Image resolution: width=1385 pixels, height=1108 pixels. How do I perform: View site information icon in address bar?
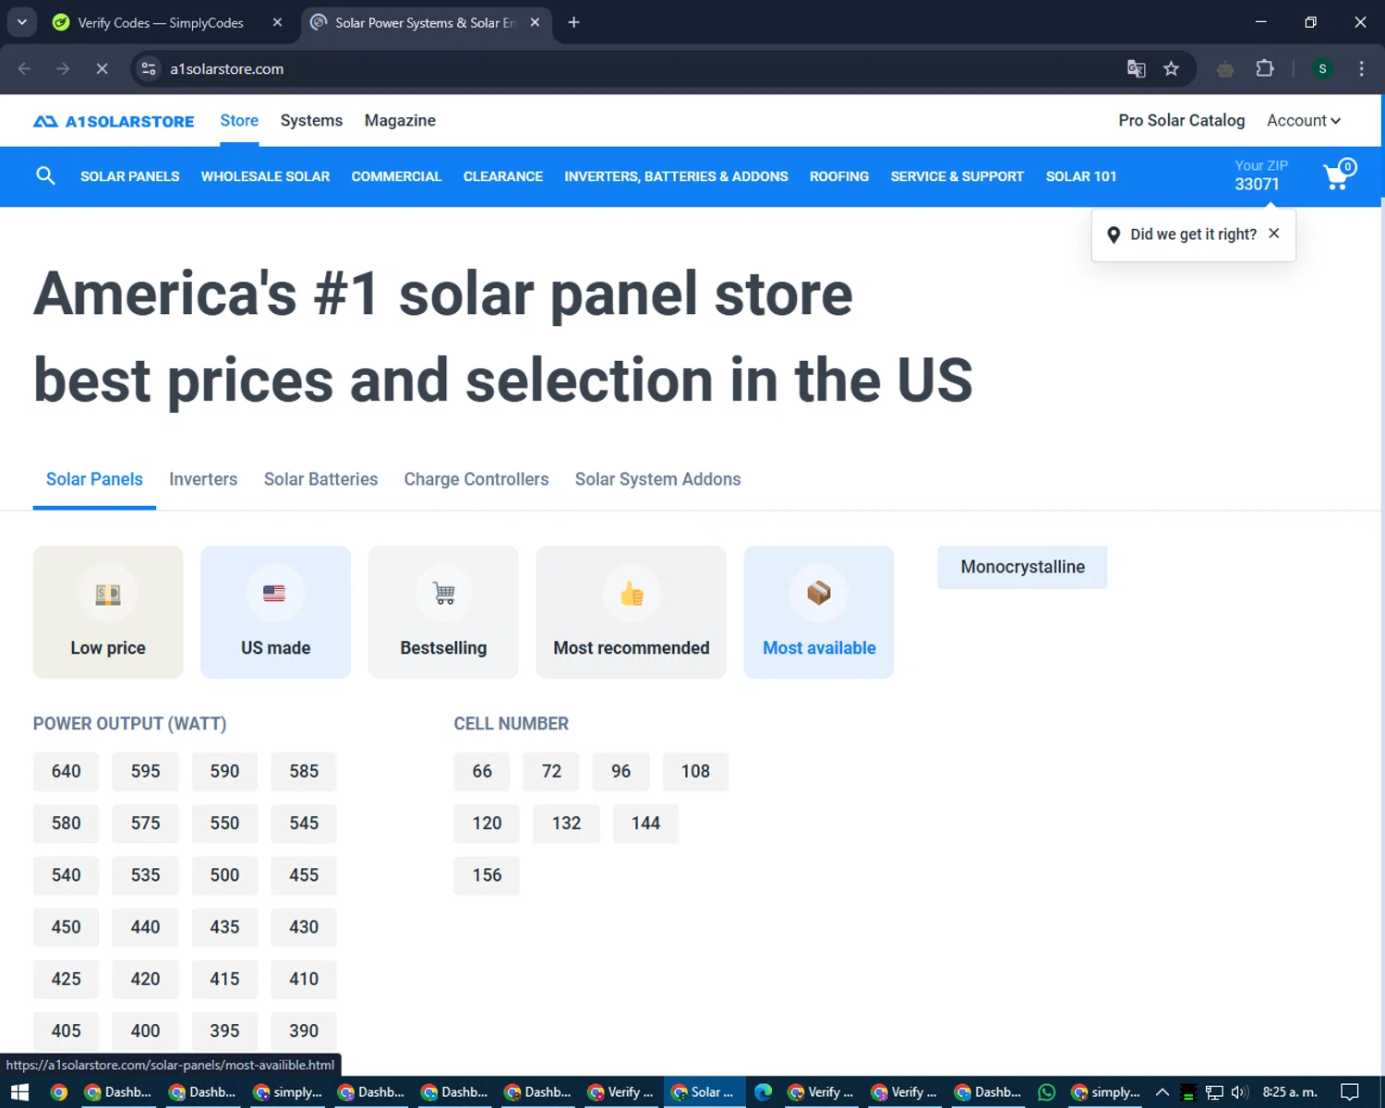pos(149,68)
